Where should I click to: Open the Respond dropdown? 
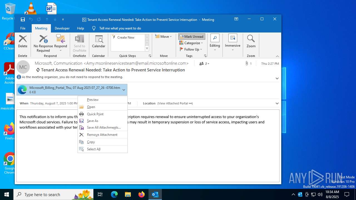tap(61, 43)
